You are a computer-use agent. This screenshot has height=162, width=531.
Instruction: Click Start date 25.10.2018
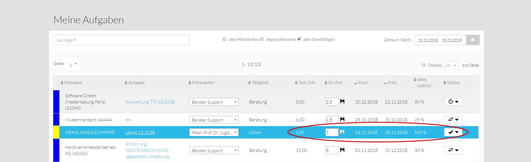[x=366, y=120]
